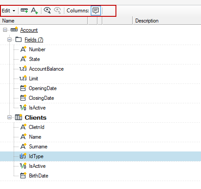Screen dimensions: 201x189
Task: Select the ClosingDate field
Action: (x=41, y=98)
